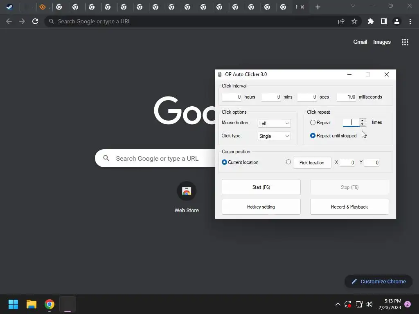Go forward in Chrome history
This screenshot has height=314, width=419.
click(22, 21)
